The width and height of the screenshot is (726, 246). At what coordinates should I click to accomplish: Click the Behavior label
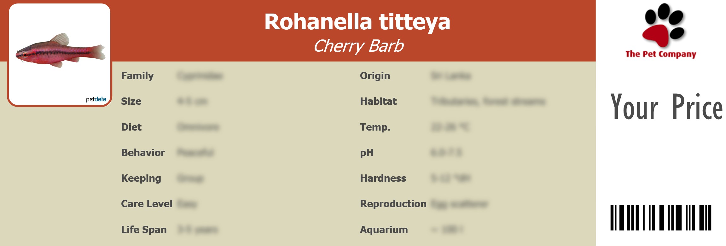[143, 153]
